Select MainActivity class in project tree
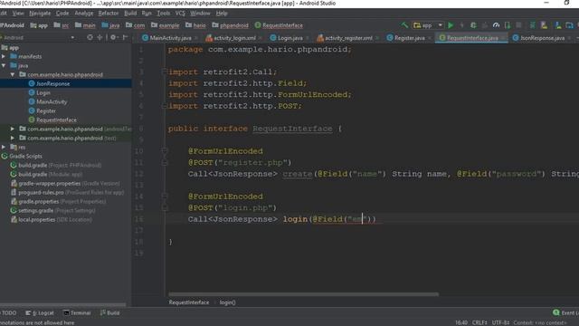579x326 pixels. point(52,101)
